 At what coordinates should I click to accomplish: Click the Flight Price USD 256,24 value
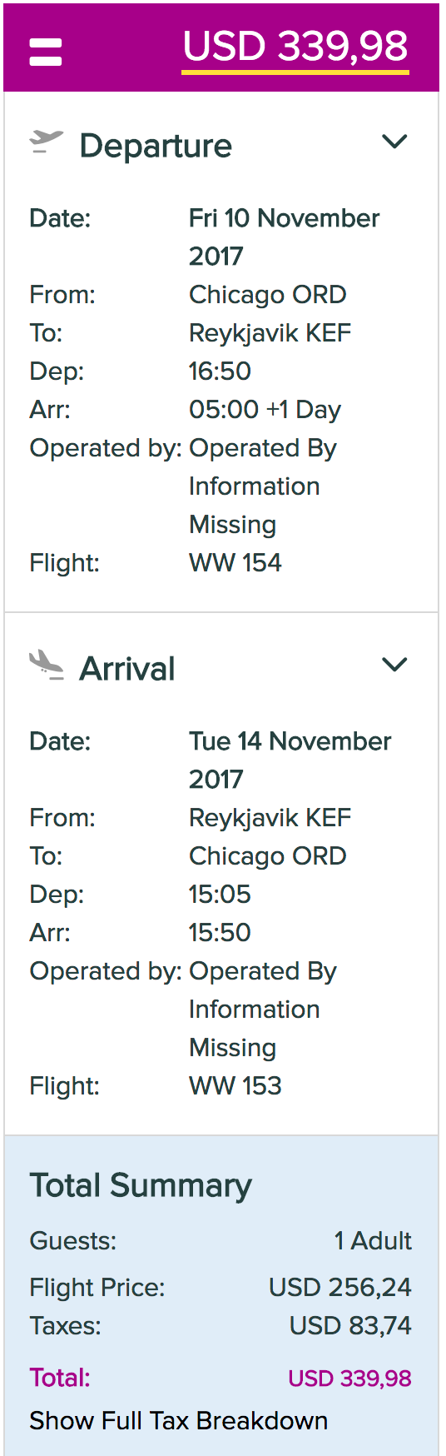click(x=339, y=1287)
